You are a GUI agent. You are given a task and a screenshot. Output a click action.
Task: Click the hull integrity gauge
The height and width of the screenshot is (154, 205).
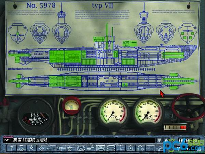coord(36,116)
